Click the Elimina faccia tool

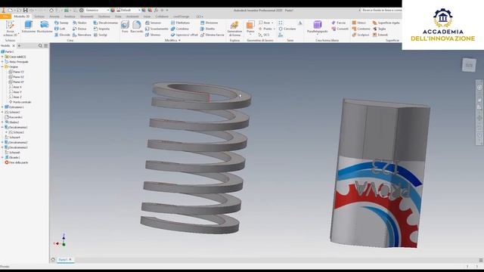coord(212,35)
